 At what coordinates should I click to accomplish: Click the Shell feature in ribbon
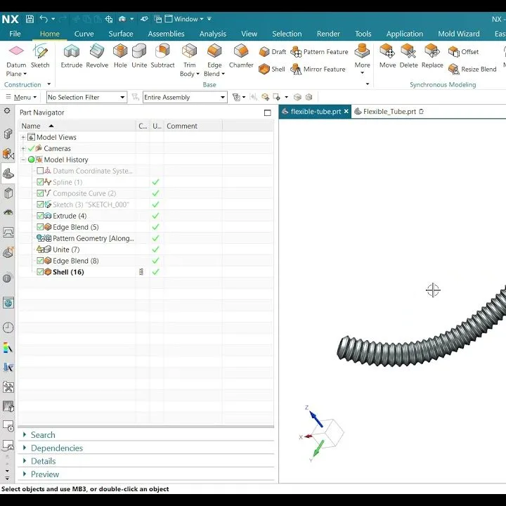(x=272, y=69)
